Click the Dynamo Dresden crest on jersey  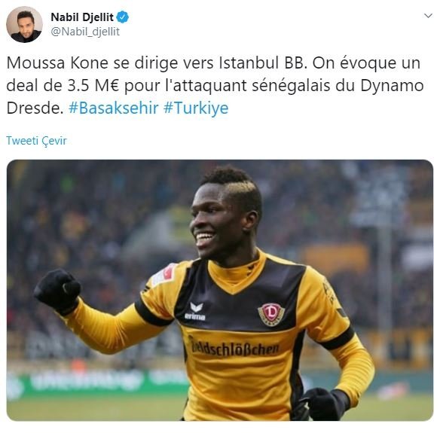coord(271,314)
